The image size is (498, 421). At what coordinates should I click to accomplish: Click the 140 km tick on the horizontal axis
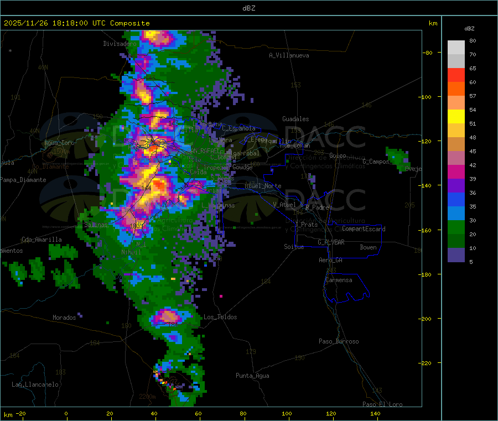pos(375,414)
